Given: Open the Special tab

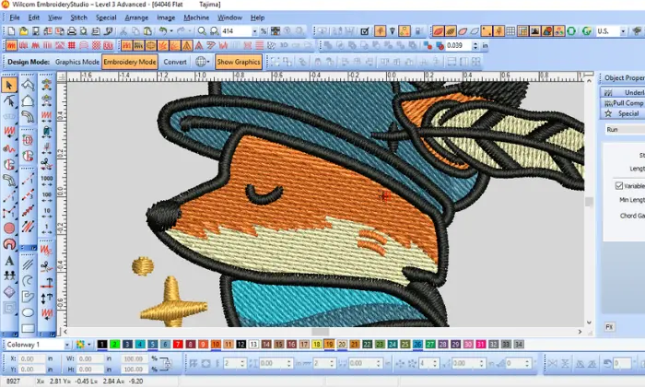Looking at the screenshot, I should point(623,113).
